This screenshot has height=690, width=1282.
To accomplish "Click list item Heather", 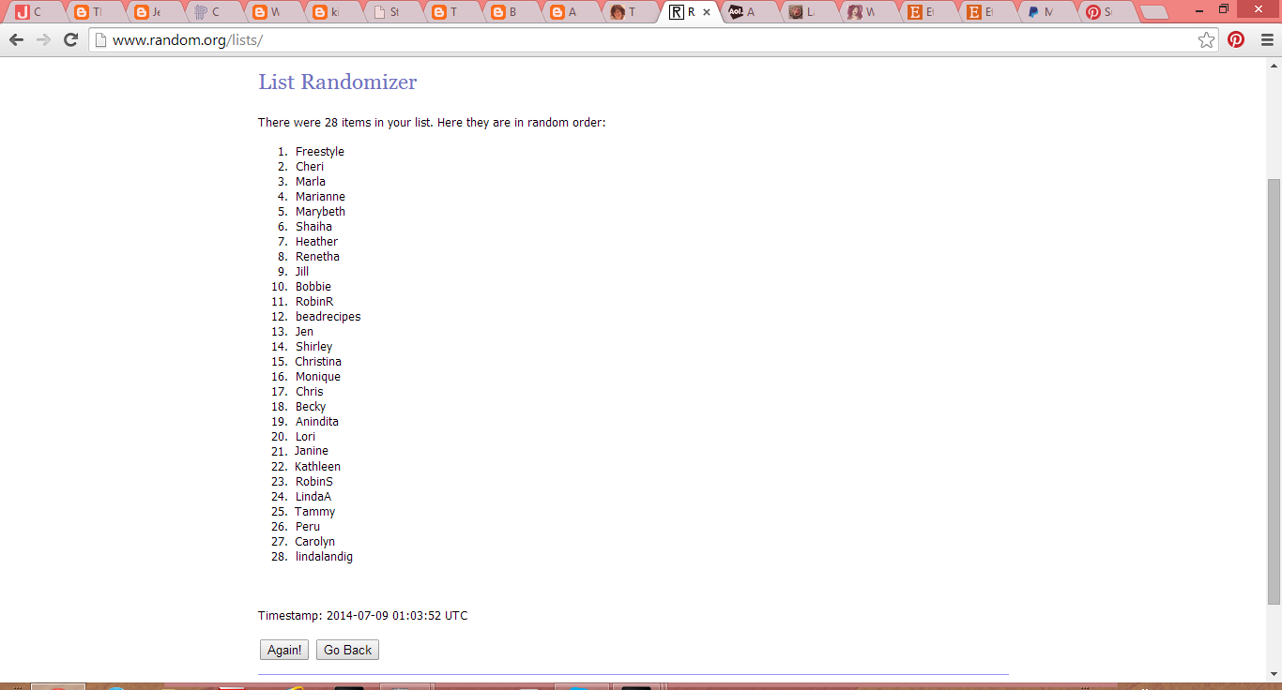I will [316, 242].
